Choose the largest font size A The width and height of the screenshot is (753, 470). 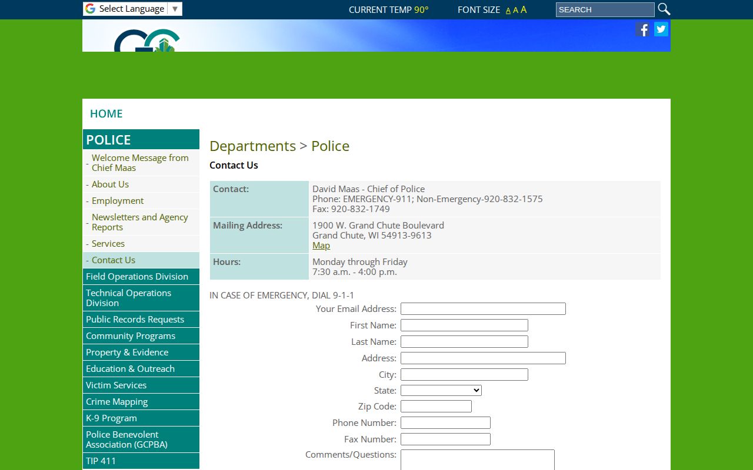click(x=524, y=9)
